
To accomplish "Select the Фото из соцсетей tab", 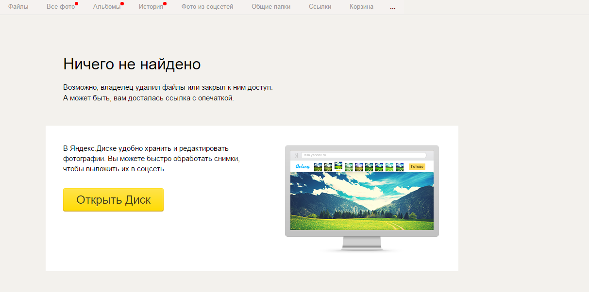I will click(x=207, y=7).
